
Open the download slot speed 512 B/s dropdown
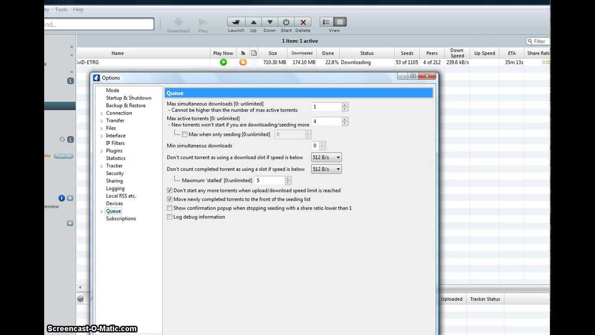326,157
